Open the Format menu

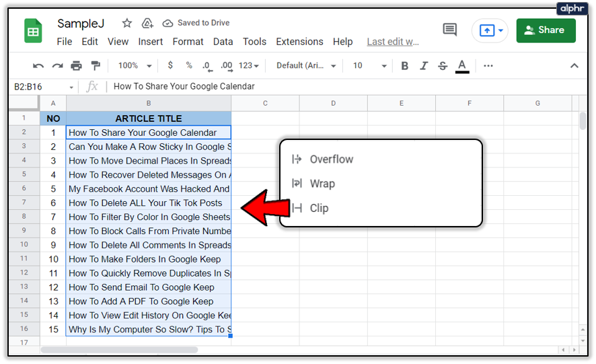point(188,42)
